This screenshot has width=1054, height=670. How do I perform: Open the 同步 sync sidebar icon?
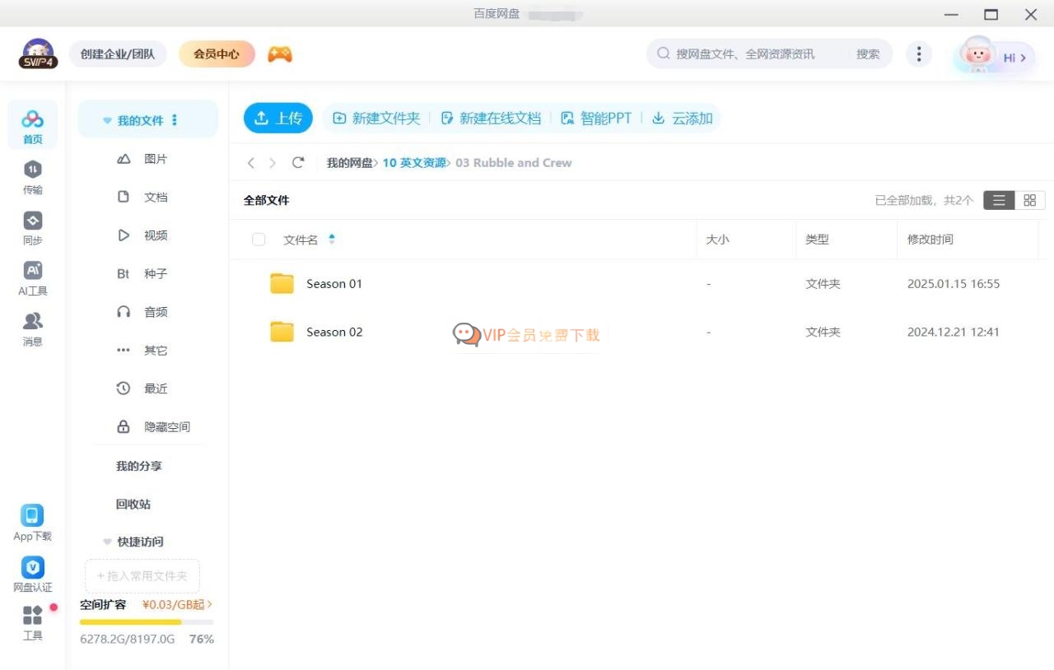[32, 227]
